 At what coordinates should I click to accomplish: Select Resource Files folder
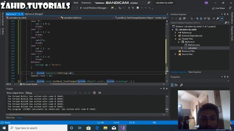coord(188,51)
